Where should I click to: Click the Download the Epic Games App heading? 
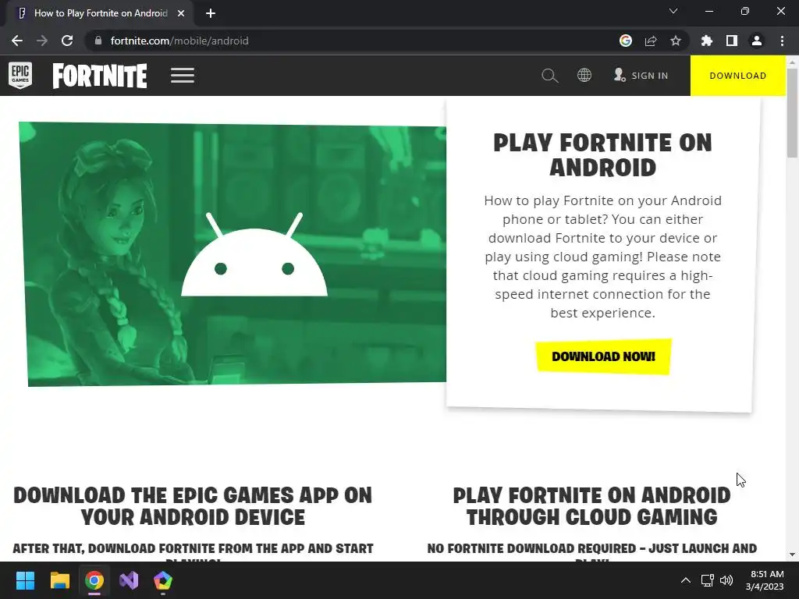point(193,505)
